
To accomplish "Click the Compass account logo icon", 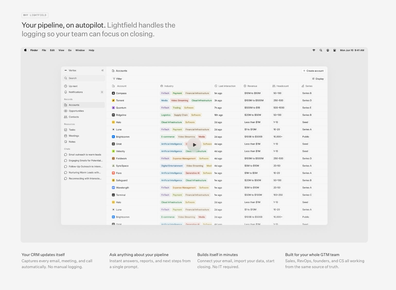I will coord(113,93).
